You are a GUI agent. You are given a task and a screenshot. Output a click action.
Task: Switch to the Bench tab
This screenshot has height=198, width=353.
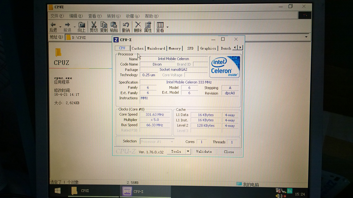226,48
